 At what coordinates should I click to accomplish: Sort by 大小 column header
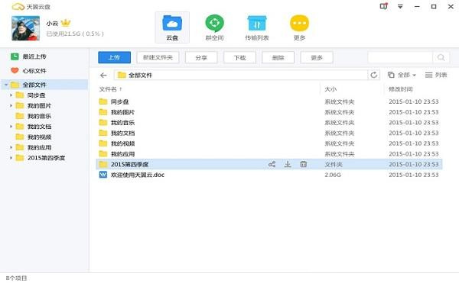(x=330, y=89)
